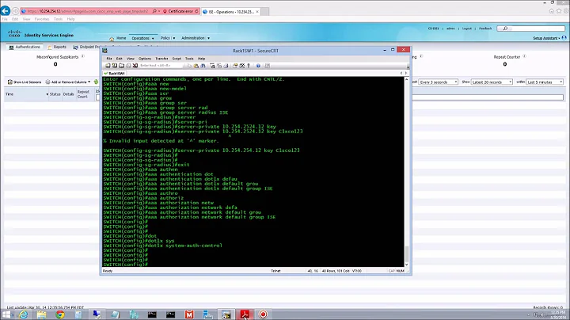Open the refresh interval 'Every 3 seconds' dropdown
Screen dimensions: 570x320
(438, 82)
